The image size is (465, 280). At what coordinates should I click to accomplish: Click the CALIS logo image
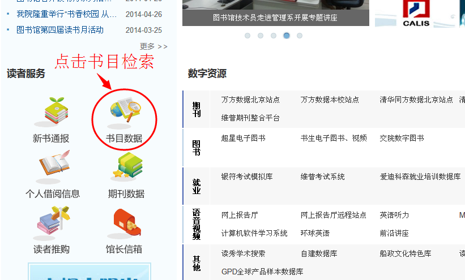[416, 14]
